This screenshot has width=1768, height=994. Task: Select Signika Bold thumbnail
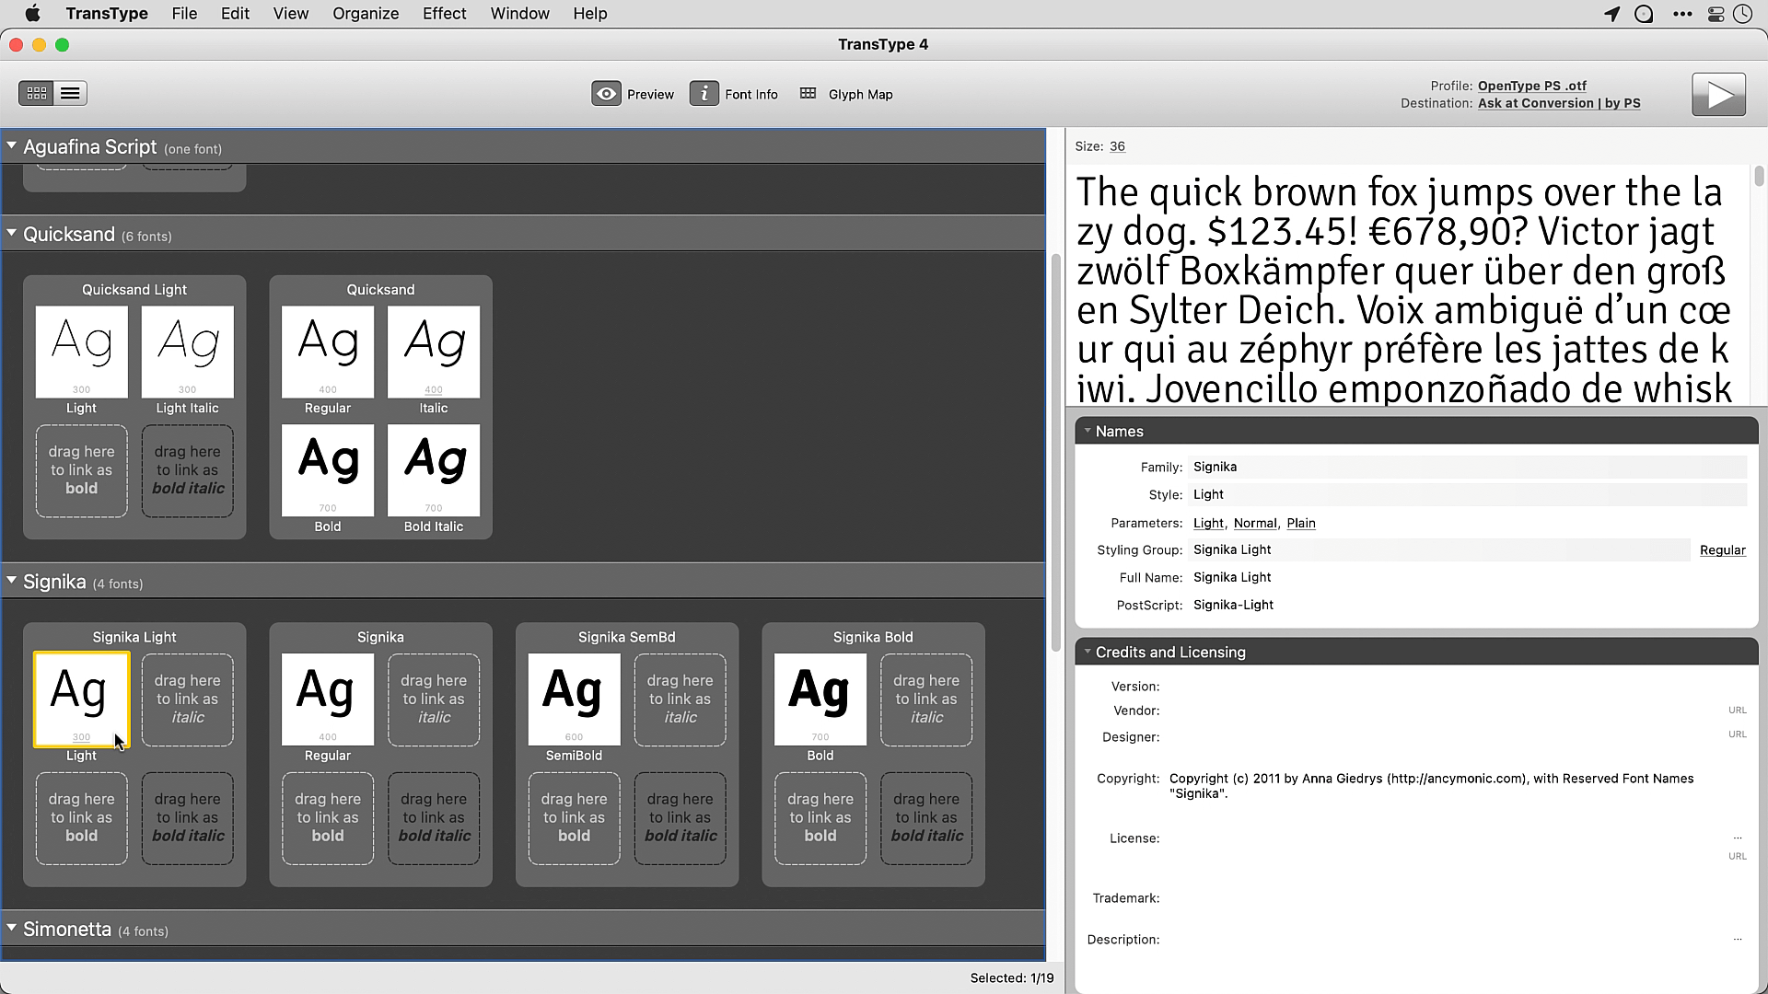(820, 699)
